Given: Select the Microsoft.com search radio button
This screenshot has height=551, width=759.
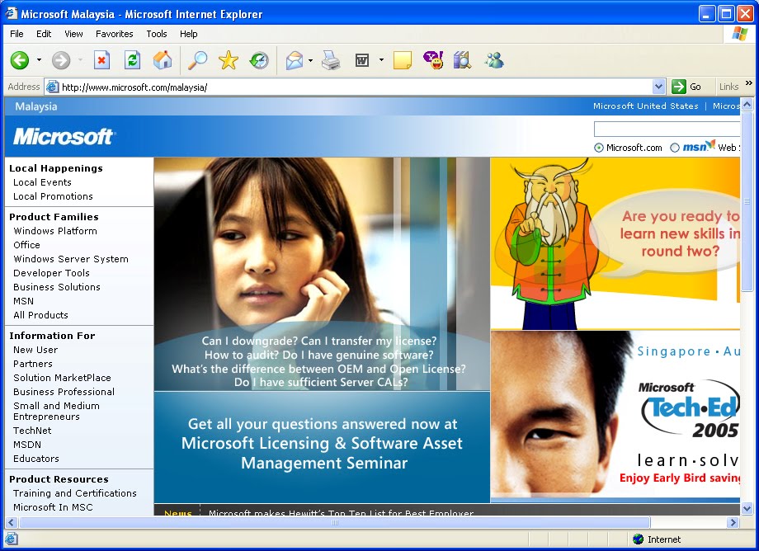Looking at the screenshot, I should pos(599,148).
